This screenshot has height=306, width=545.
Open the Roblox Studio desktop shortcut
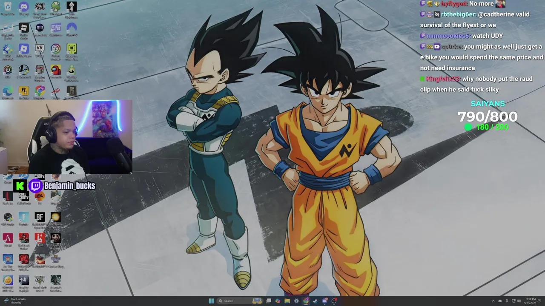point(23,31)
